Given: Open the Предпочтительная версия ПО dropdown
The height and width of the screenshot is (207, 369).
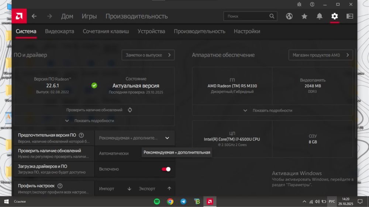Looking at the screenshot, I should point(135,138).
